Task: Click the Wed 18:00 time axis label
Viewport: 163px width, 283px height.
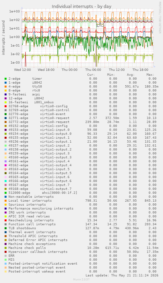Action: [46, 70]
